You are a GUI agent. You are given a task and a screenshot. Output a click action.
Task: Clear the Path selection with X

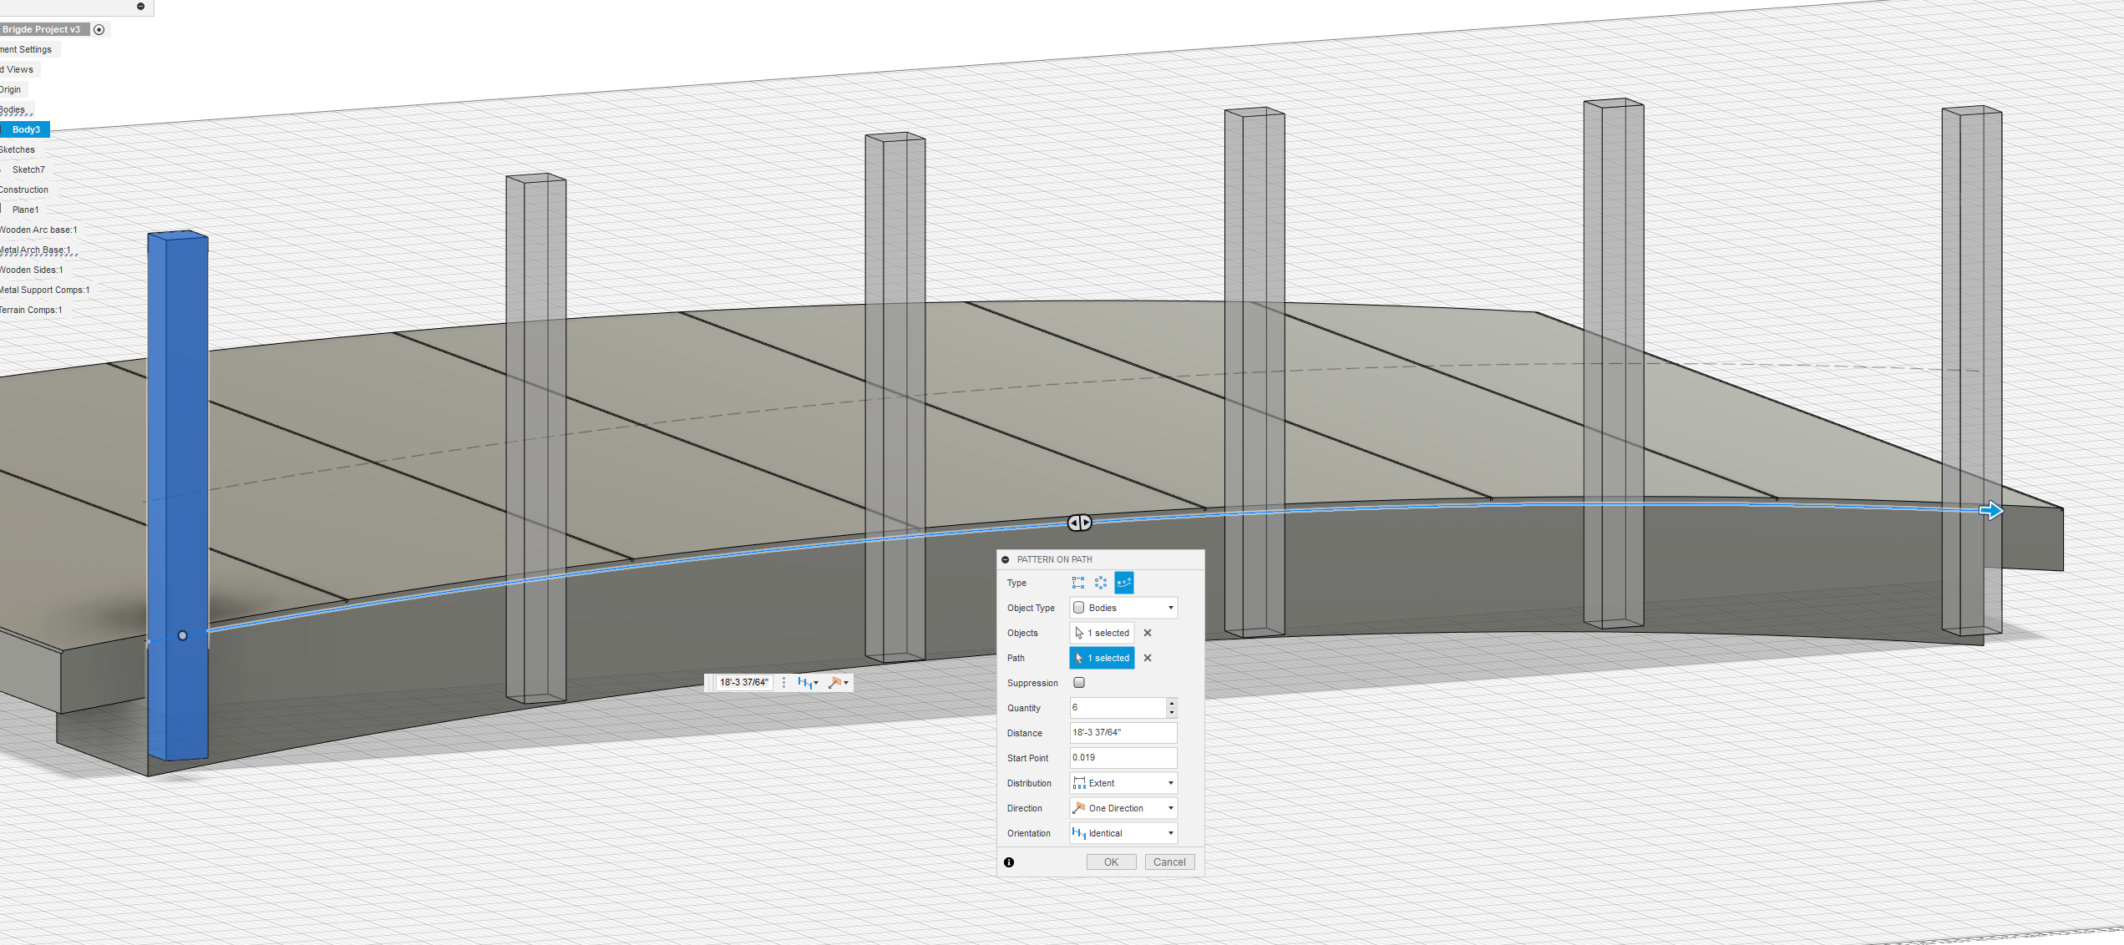point(1148,658)
